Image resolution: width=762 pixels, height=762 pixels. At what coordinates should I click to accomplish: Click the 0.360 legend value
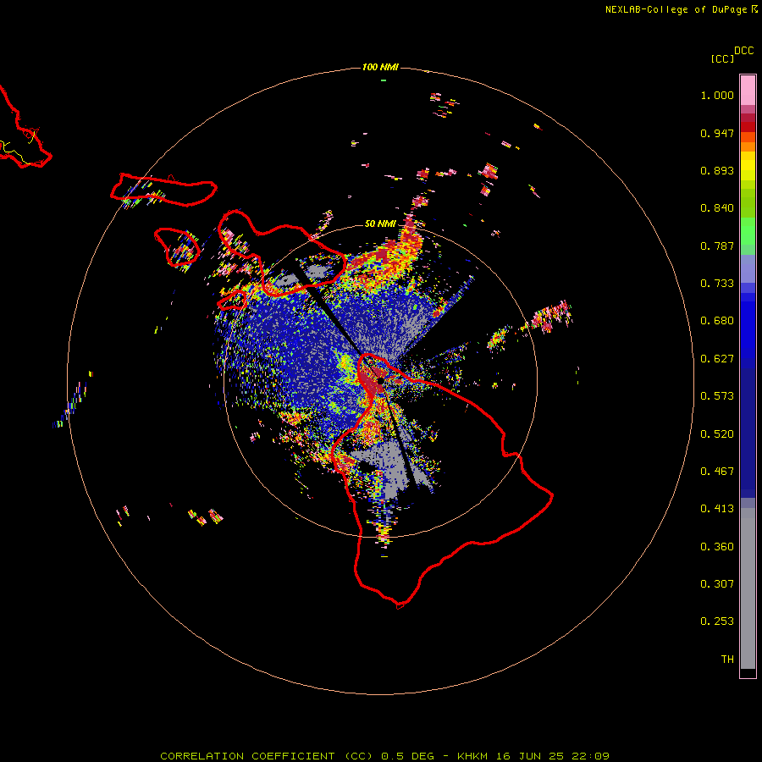[717, 547]
